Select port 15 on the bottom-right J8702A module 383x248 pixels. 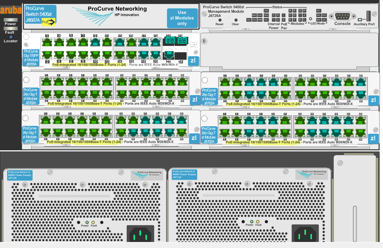pos(312,120)
